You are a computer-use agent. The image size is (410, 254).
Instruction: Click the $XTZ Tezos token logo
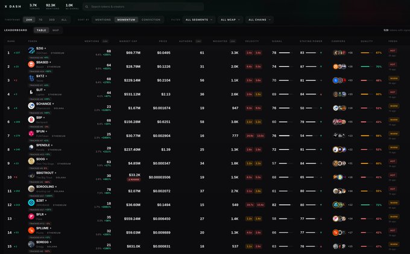pos(31,78)
